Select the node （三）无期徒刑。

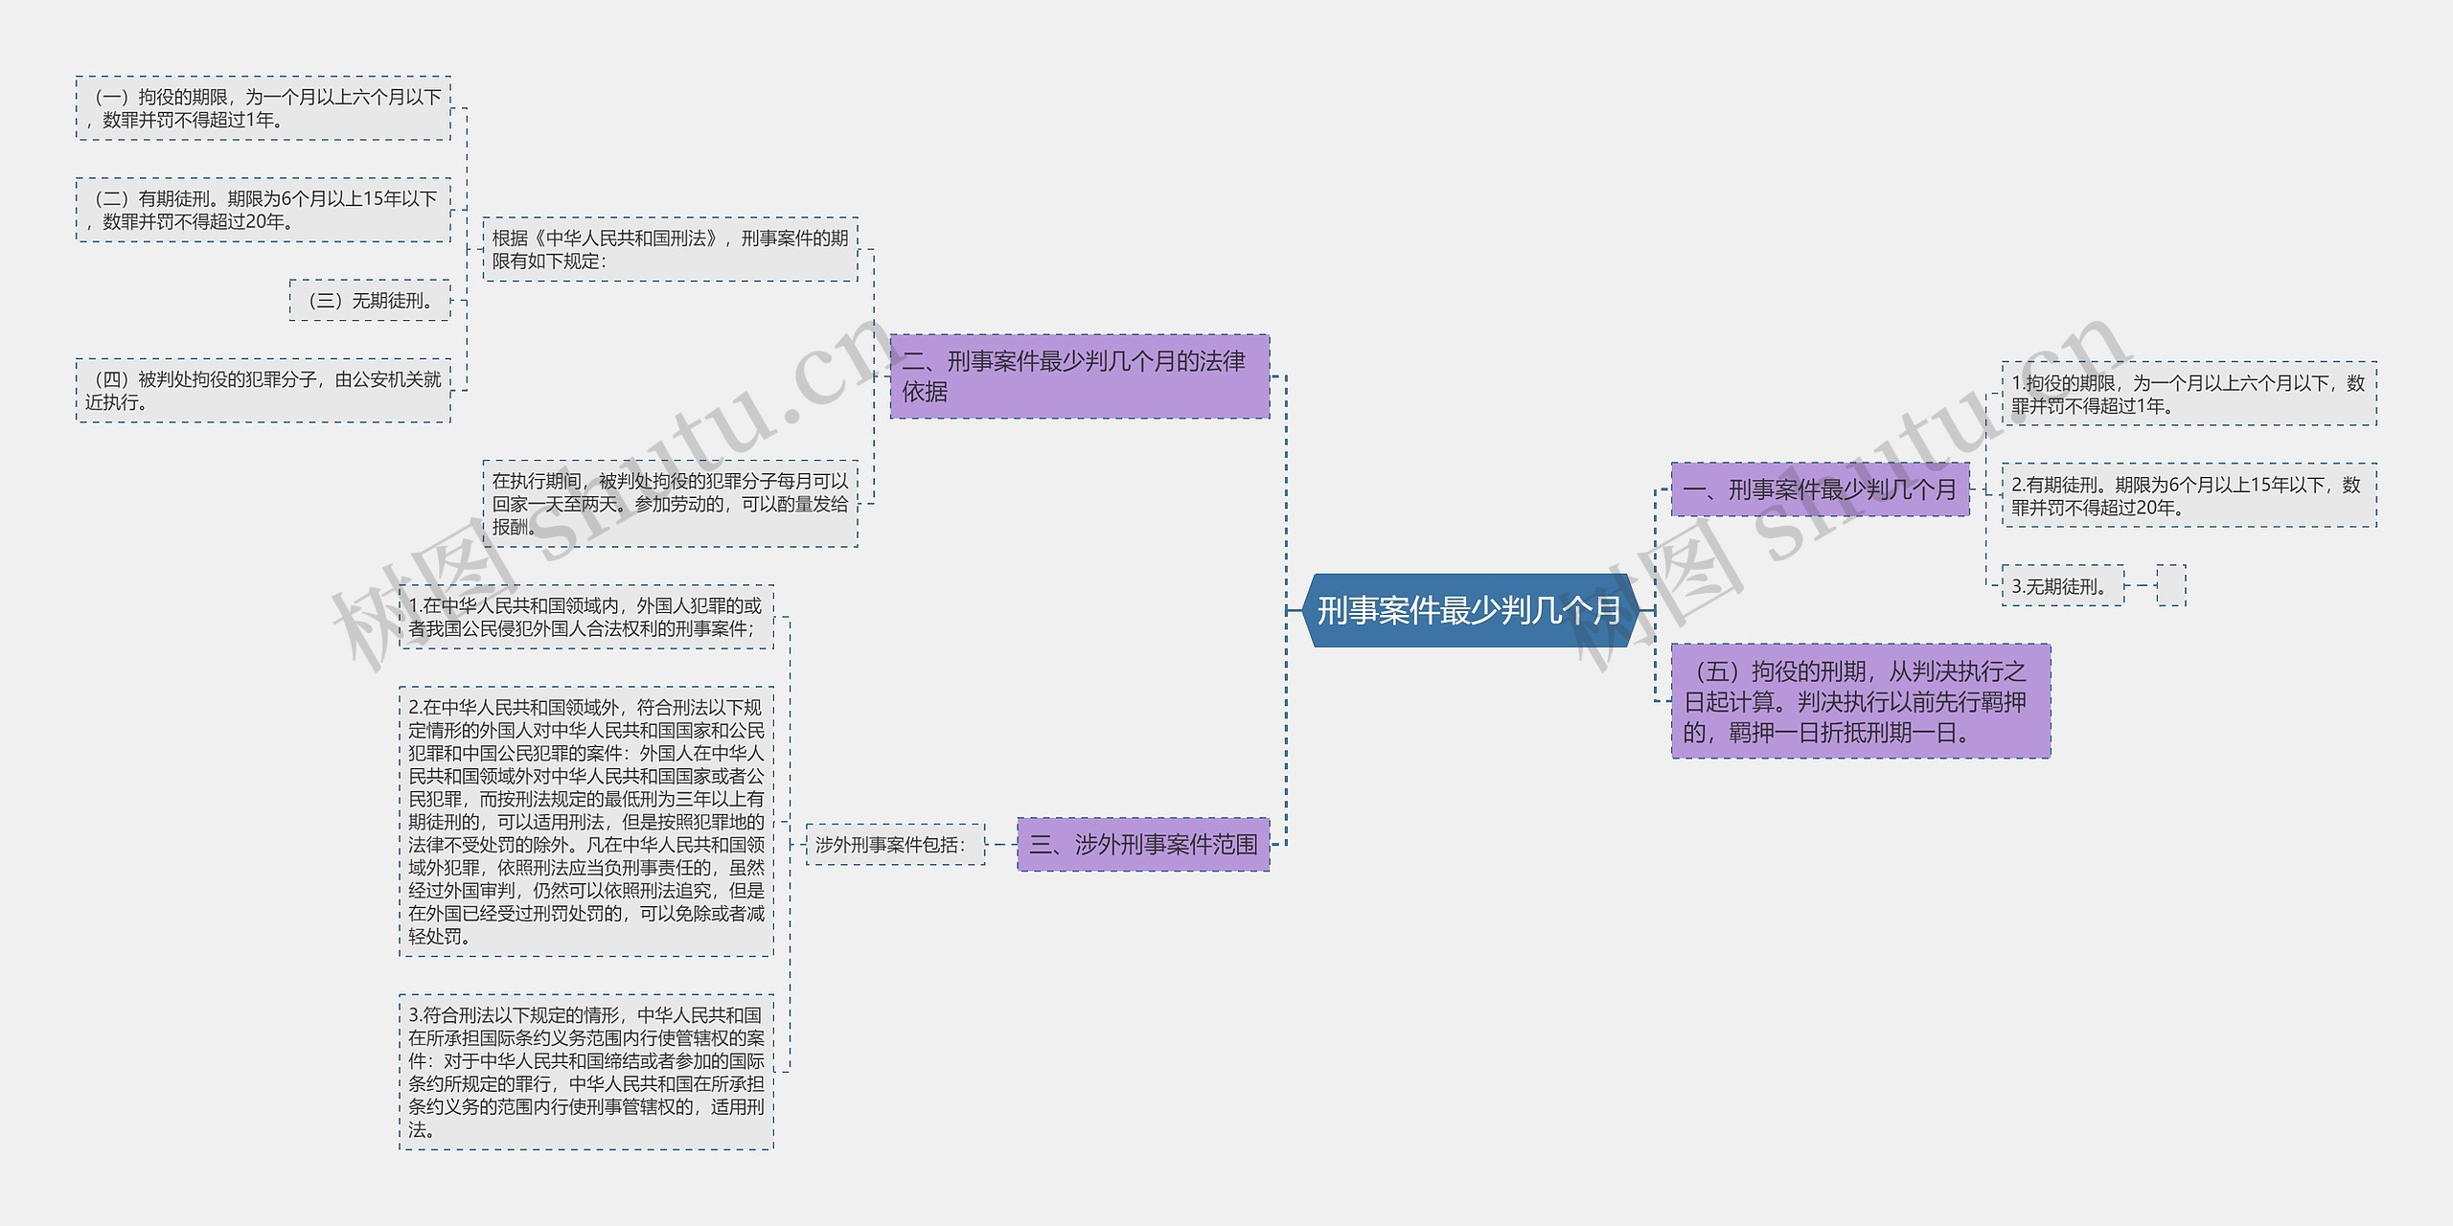(369, 300)
